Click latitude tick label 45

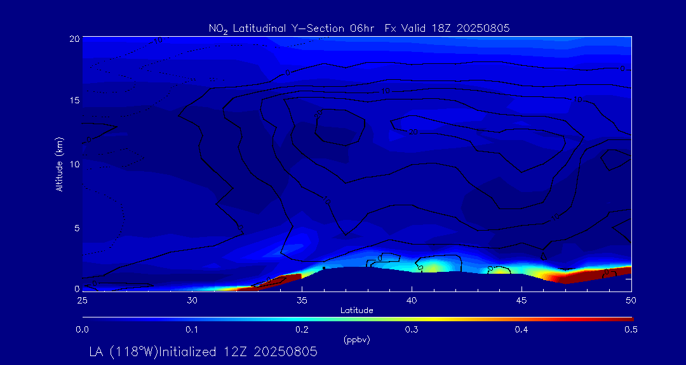point(521,300)
